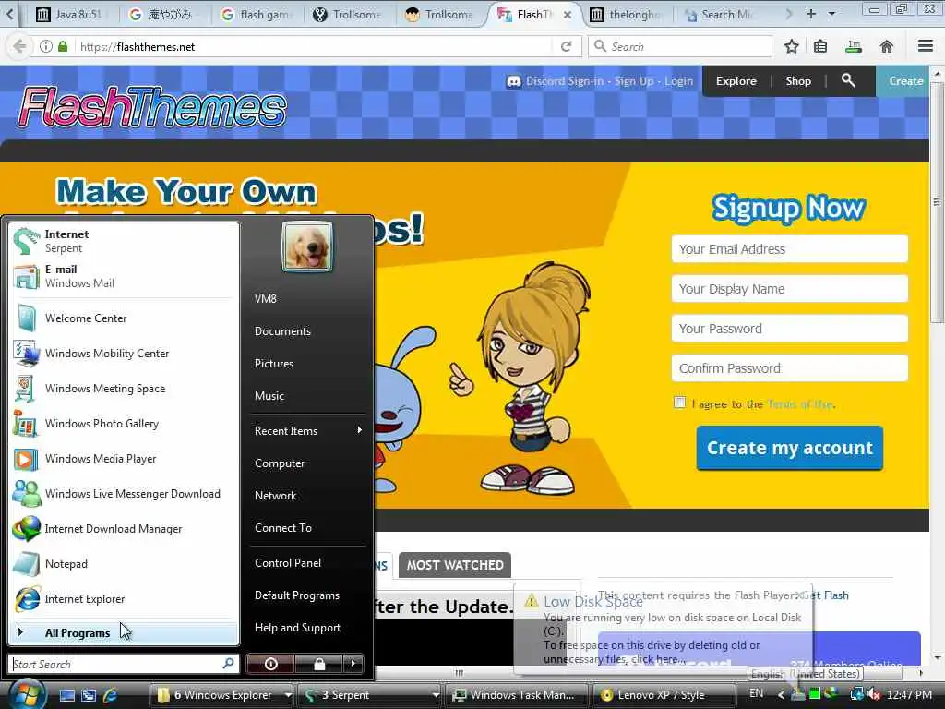Click the Your Display Name field

pyautogui.click(x=790, y=289)
